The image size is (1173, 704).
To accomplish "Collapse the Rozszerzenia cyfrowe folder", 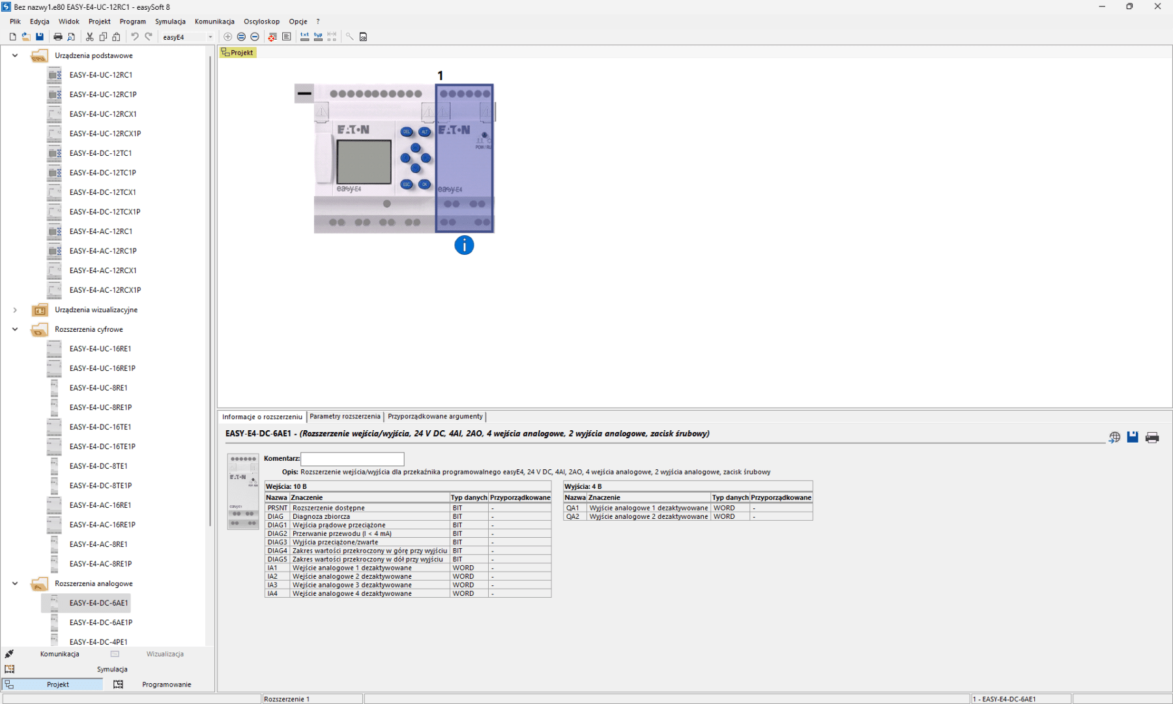I will 15,329.
